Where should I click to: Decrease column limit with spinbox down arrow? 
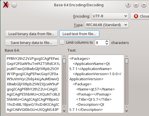pyautogui.click(x=107, y=44)
